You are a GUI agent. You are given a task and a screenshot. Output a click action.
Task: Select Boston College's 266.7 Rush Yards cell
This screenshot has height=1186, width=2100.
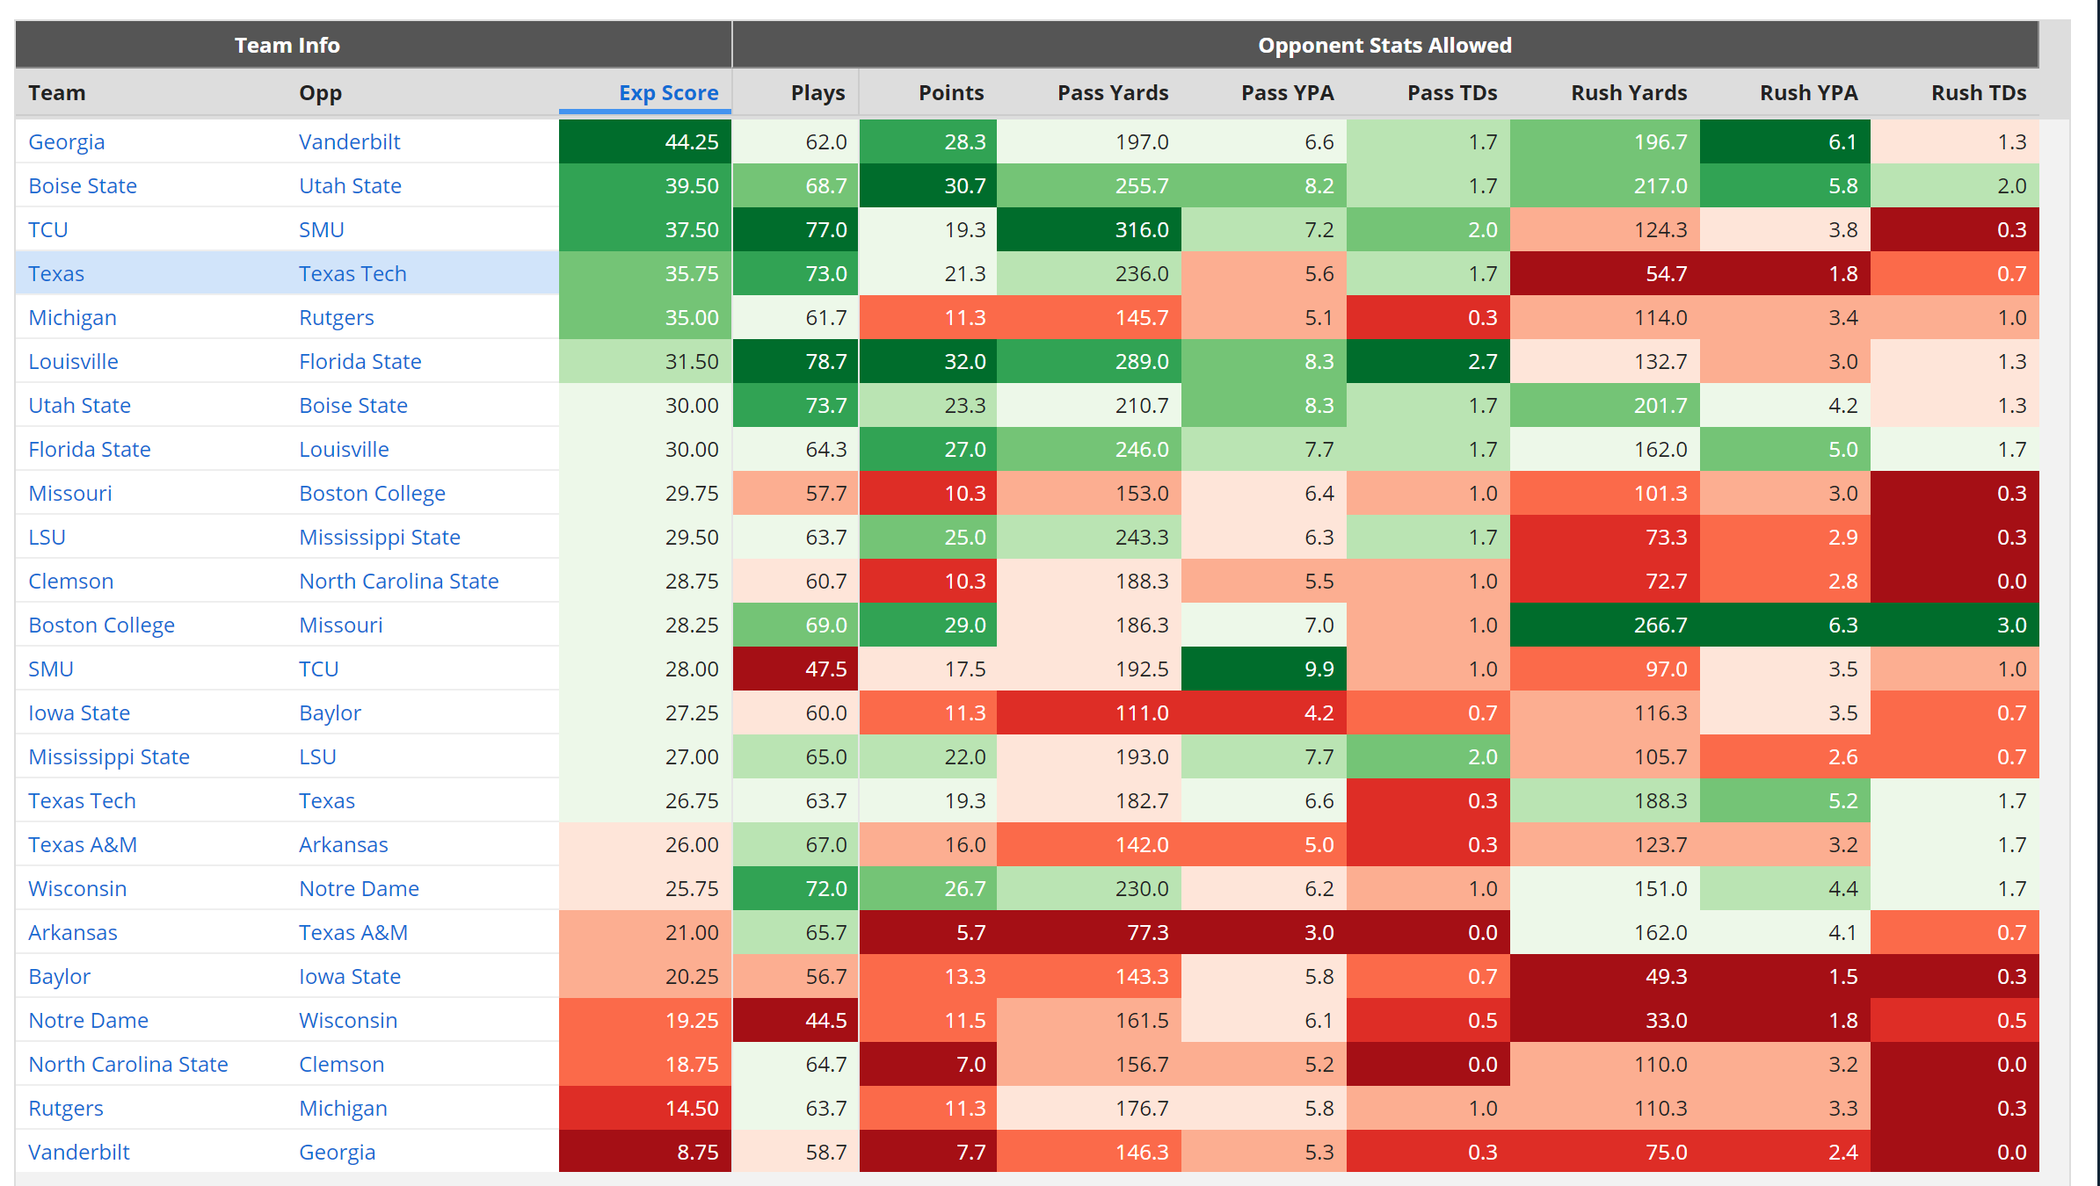pos(1605,625)
